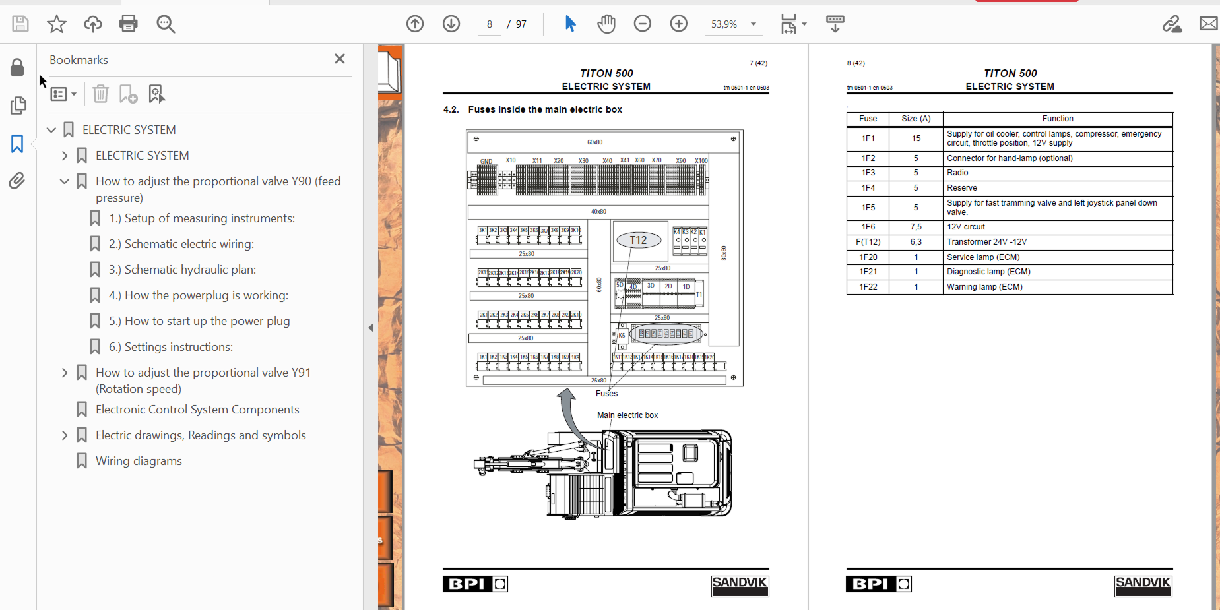The width and height of the screenshot is (1220, 610).
Task: Click the 'Main electric box' diagram label
Action: pos(627,415)
